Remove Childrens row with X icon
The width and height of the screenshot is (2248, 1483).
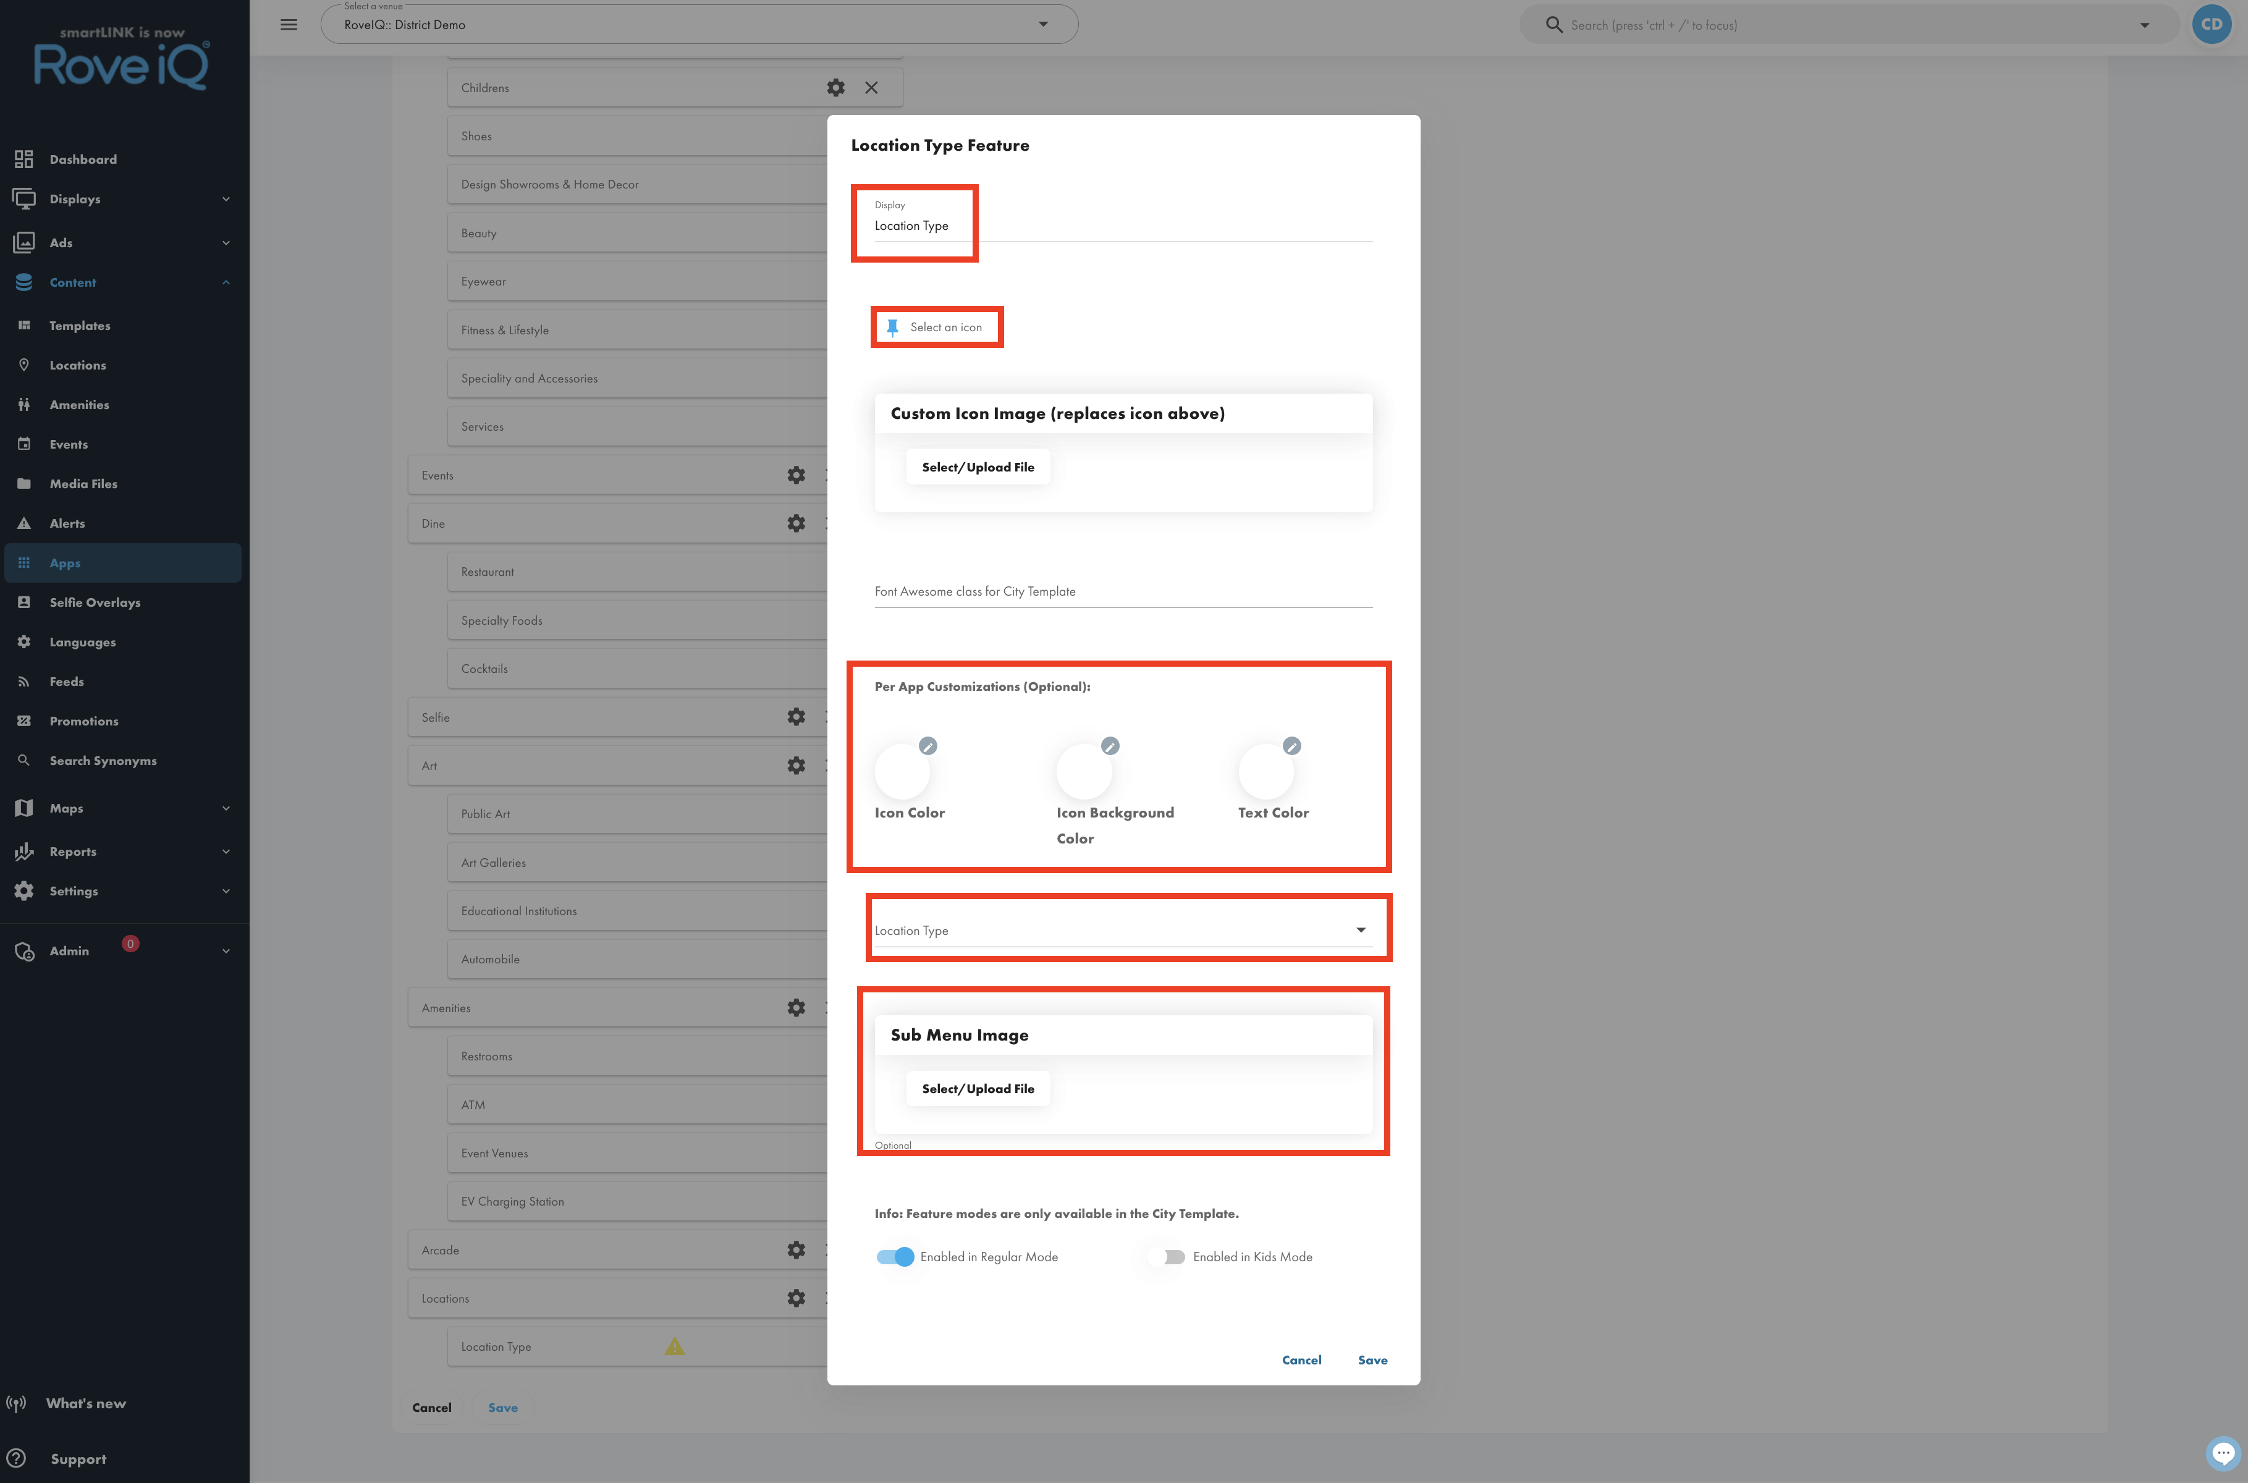coord(871,88)
